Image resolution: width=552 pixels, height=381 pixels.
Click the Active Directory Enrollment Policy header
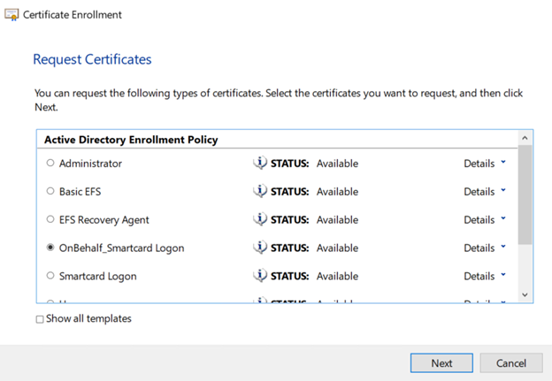(131, 140)
